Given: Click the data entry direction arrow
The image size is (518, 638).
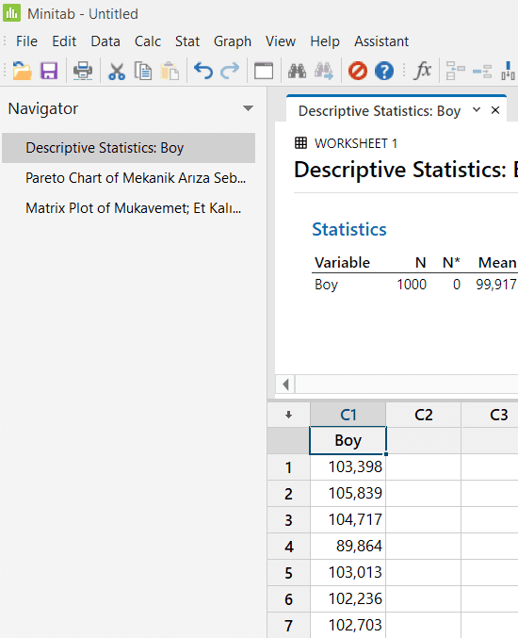Looking at the screenshot, I should tap(289, 415).
